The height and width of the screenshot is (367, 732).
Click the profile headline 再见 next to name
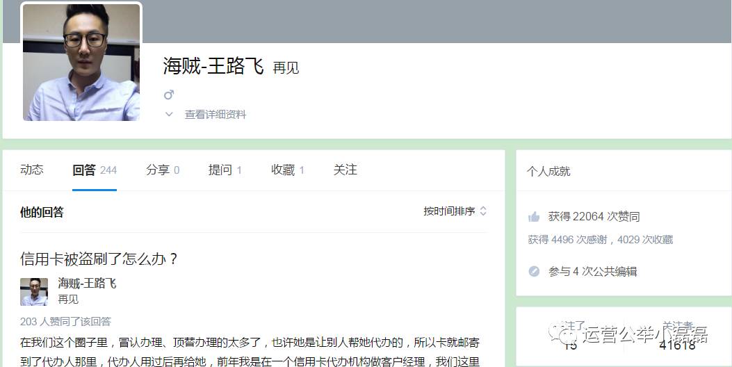click(x=286, y=68)
